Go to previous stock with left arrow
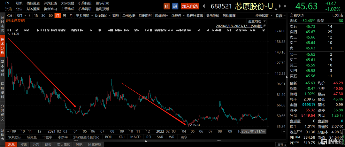The width and height of the screenshot is (345, 147). click(203, 6)
